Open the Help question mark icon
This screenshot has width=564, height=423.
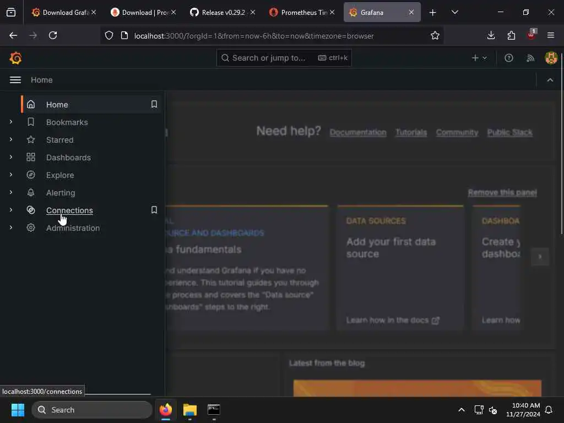pos(508,58)
